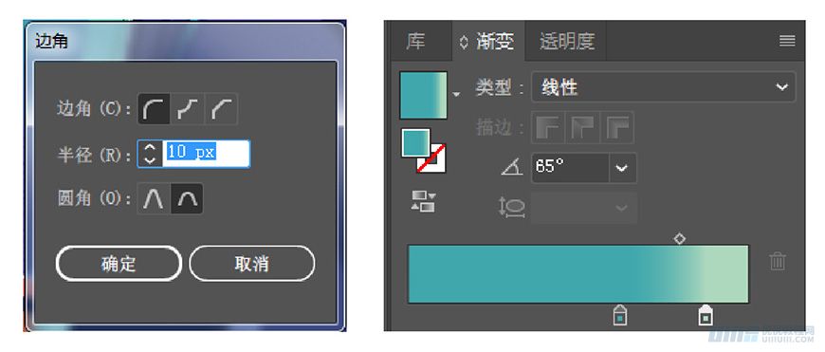Expand the angle 65° dropdown arrow
Viewport: 825px width, 352px height.
(623, 168)
